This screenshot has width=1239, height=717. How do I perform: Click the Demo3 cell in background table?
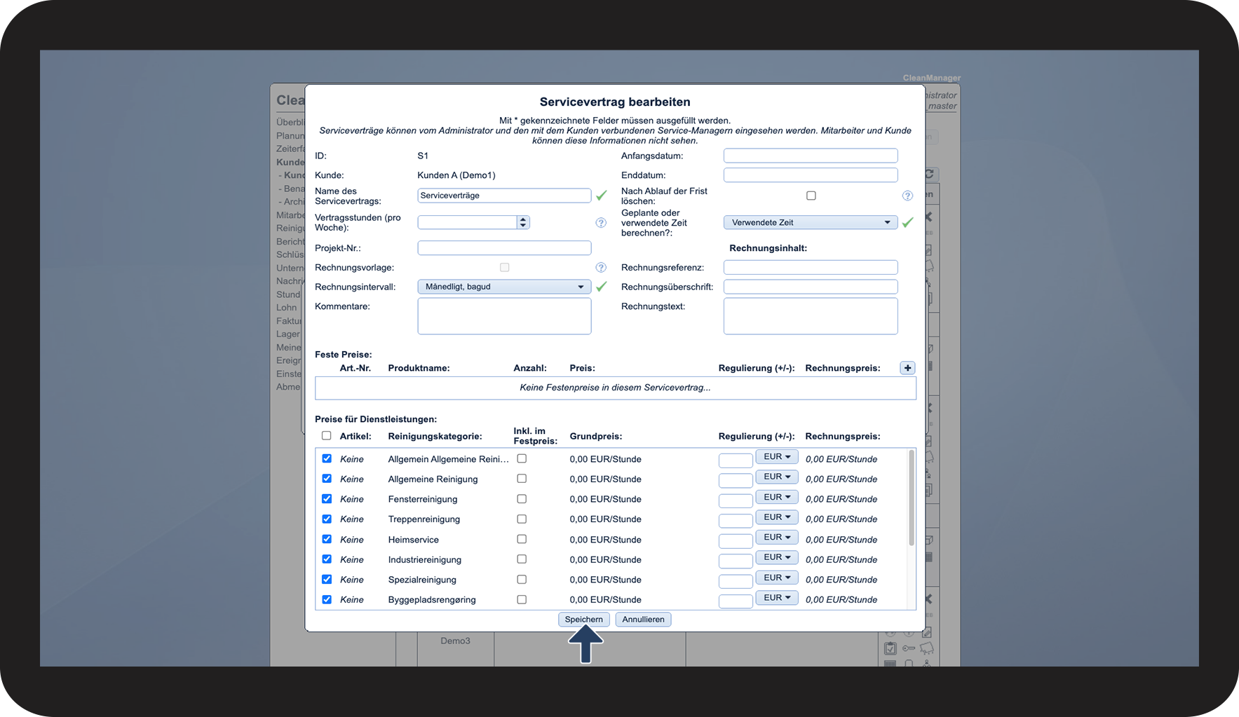coord(456,641)
